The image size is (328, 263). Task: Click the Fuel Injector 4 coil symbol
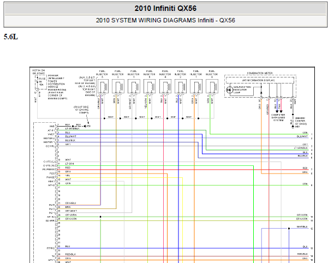tap(165, 86)
